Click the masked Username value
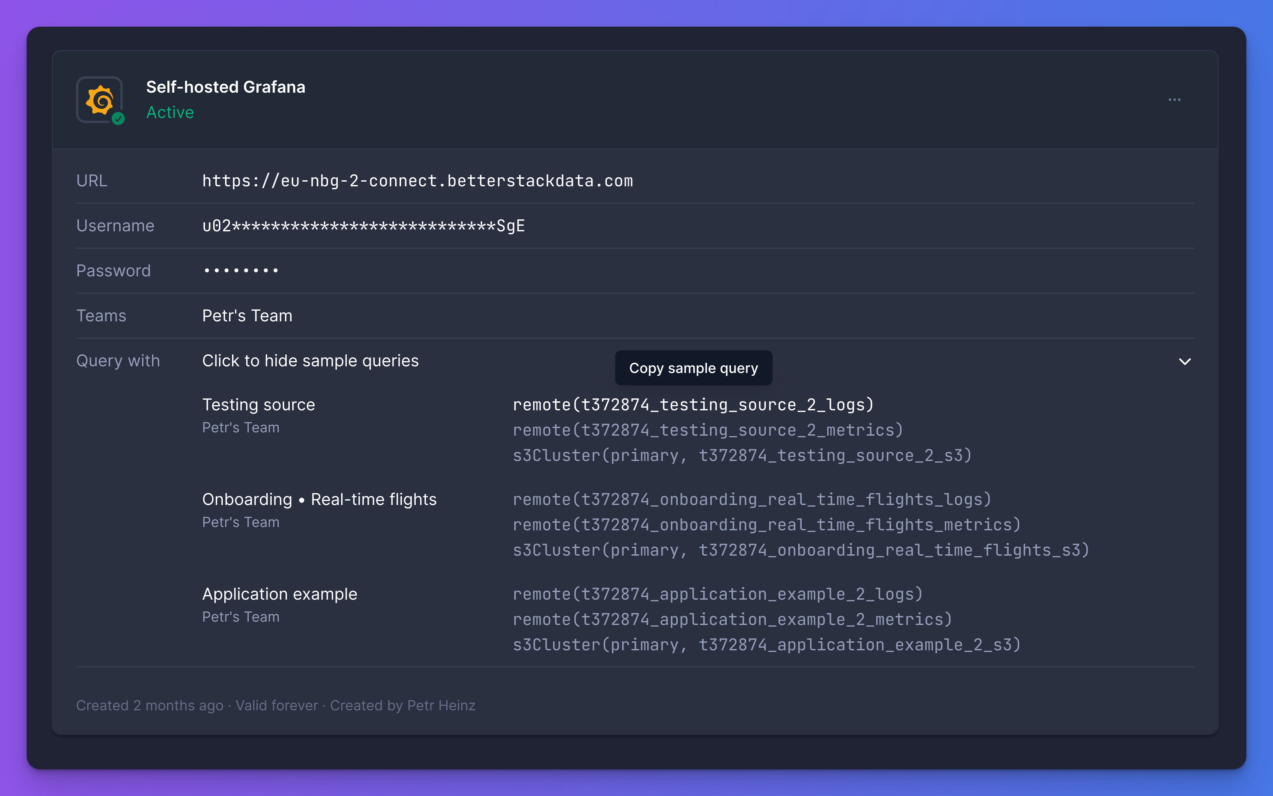1273x796 pixels. click(x=363, y=225)
